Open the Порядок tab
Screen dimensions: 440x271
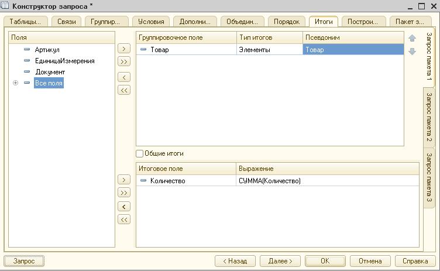287,22
